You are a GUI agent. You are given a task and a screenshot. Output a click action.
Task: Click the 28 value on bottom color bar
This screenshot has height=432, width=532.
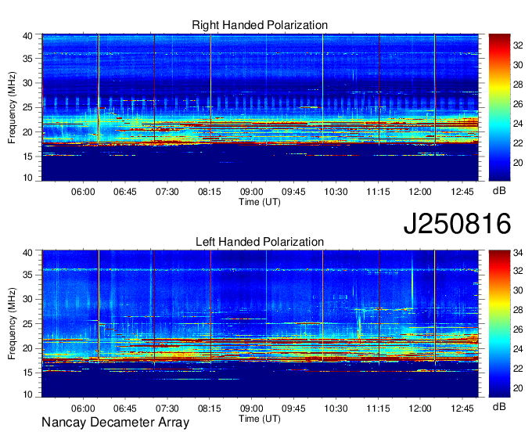click(x=518, y=310)
